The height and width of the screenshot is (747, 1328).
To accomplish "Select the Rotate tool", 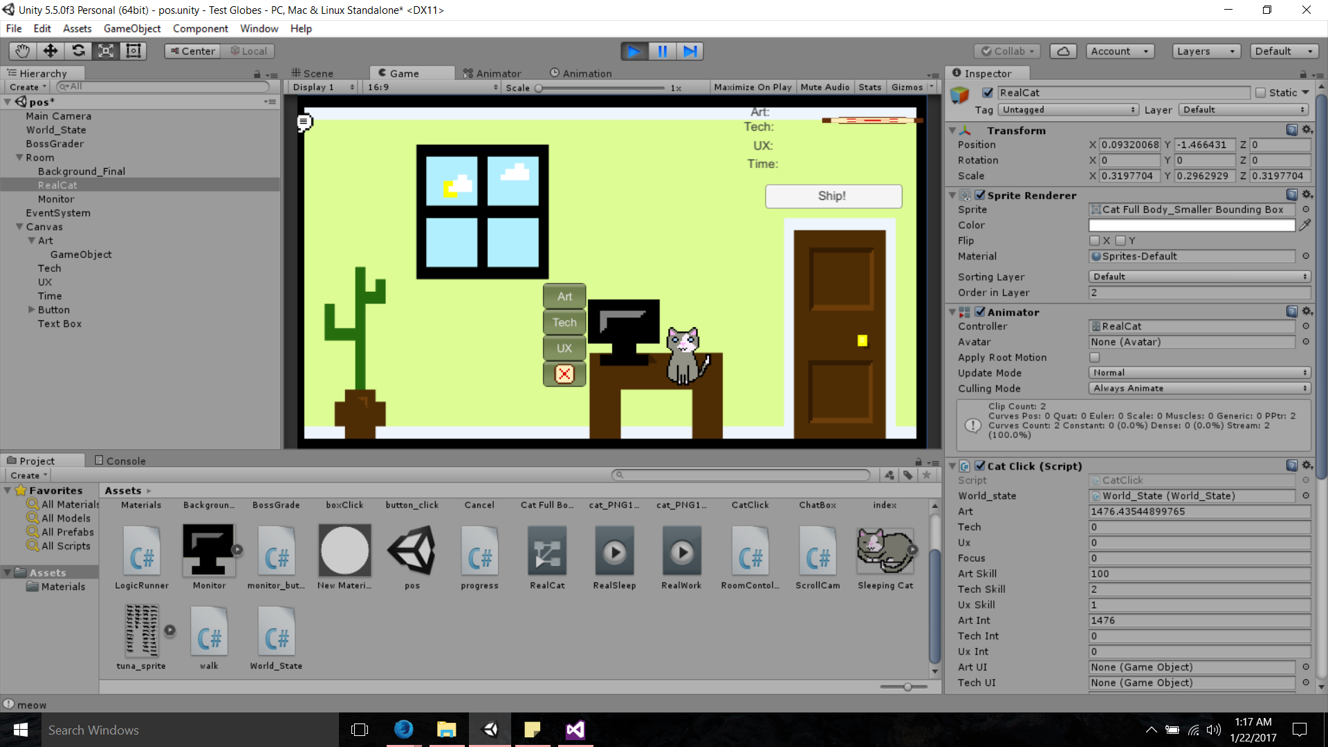I will 78,50.
